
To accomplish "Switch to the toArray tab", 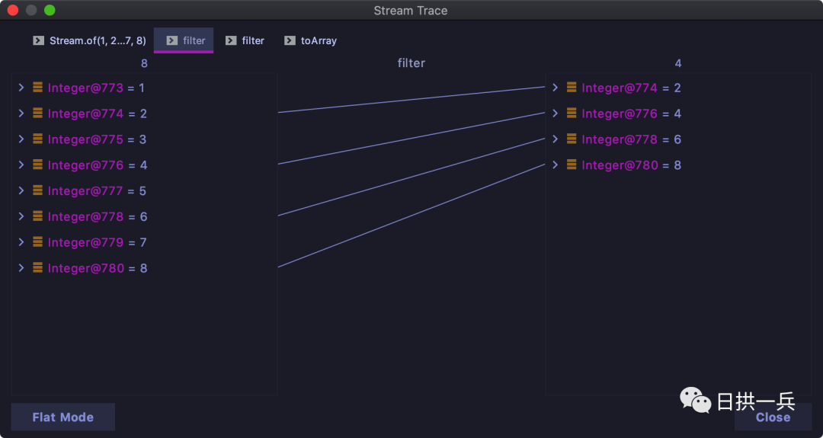I will click(x=310, y=40).
